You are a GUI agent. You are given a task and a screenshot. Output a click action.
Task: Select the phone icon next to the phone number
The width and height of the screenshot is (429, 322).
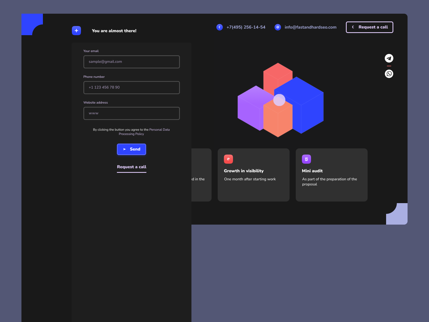[220, 27]
